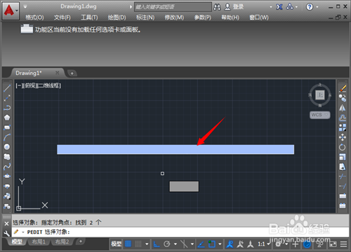
Task: Open object snap options dropdown arrow
Action: 220,244
